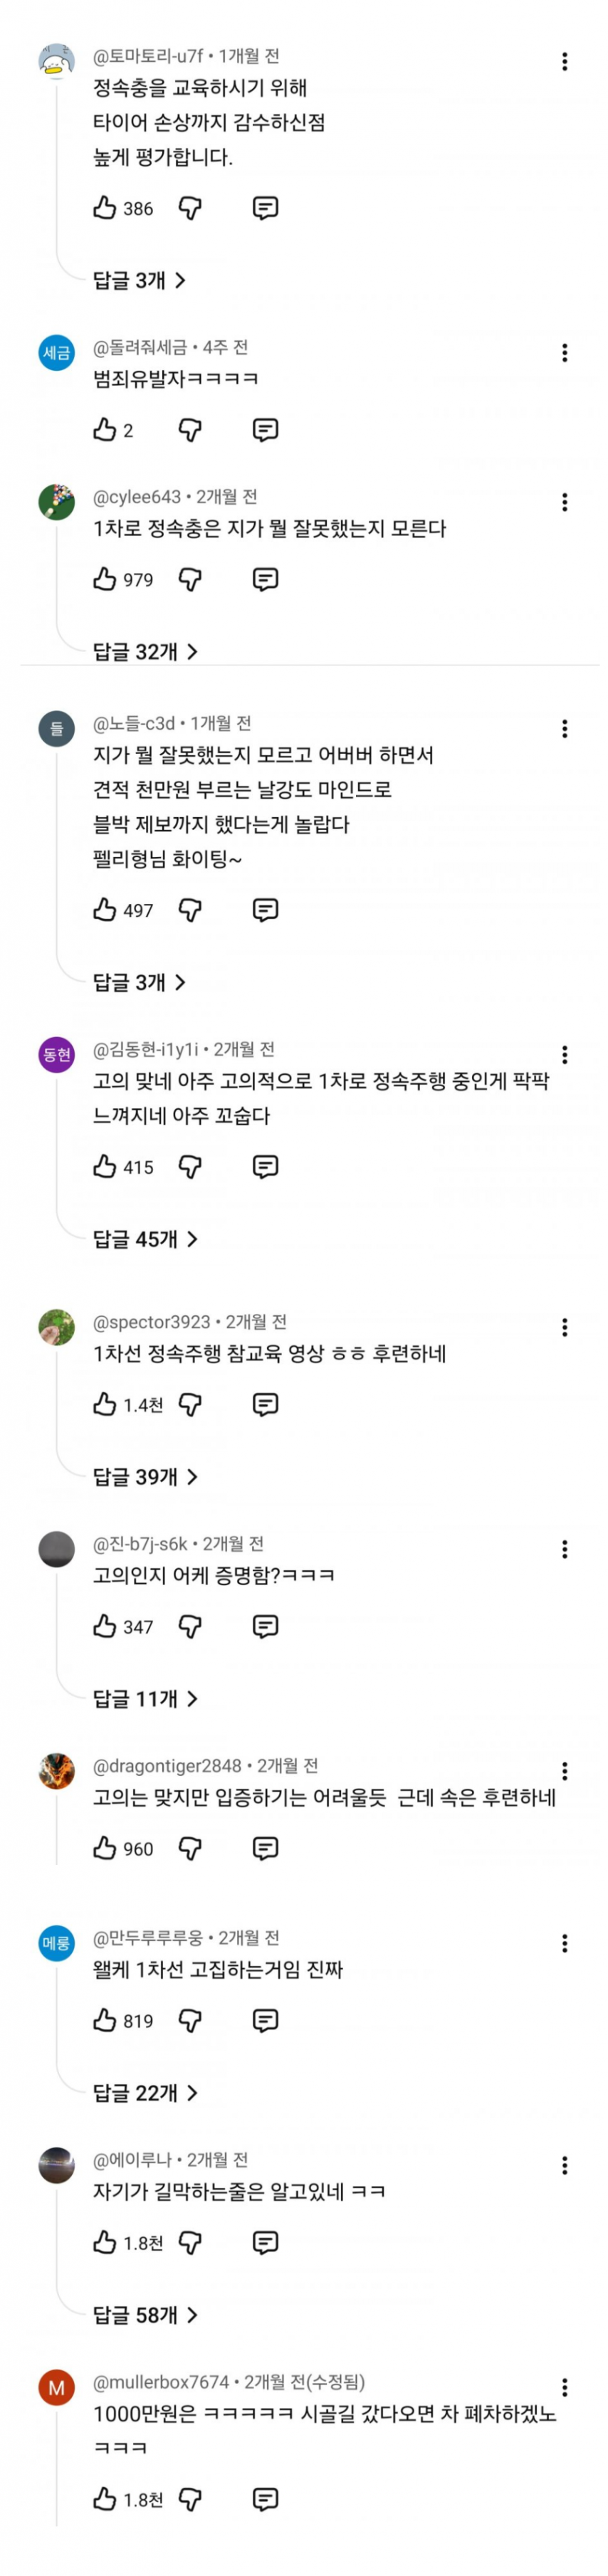The width and height of the screenshot is (608, 2576).
Task: Expand 답글 45개 under @김동현-i1y1i's comment
Action: coord(145,1239)
